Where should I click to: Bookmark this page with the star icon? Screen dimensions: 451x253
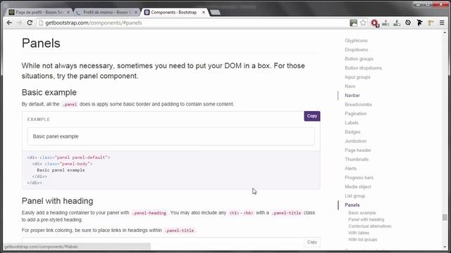point(364,23)
